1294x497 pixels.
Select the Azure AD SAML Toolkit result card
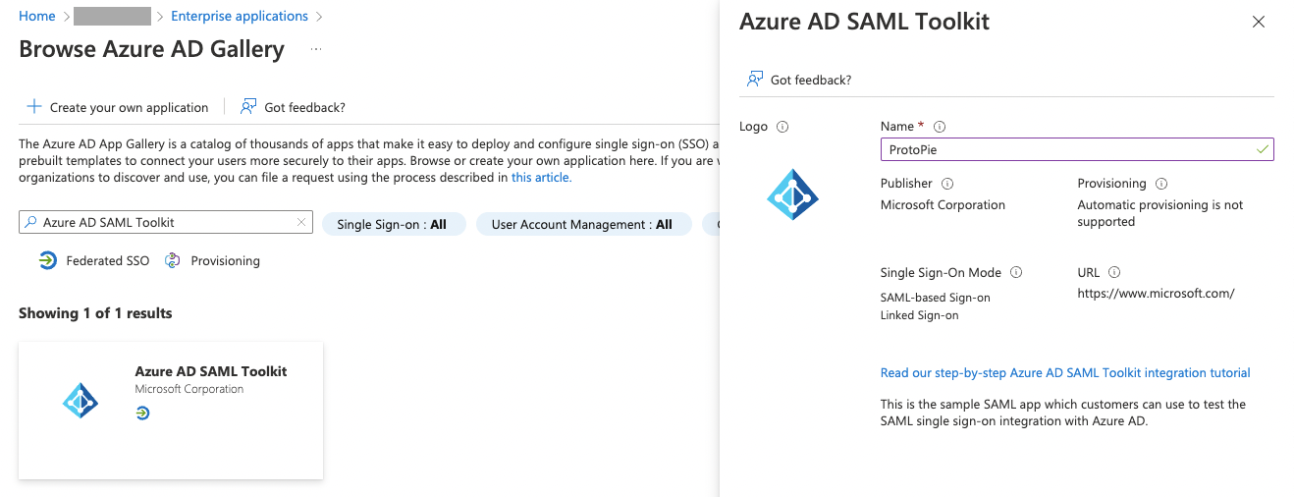click(171, 411)
